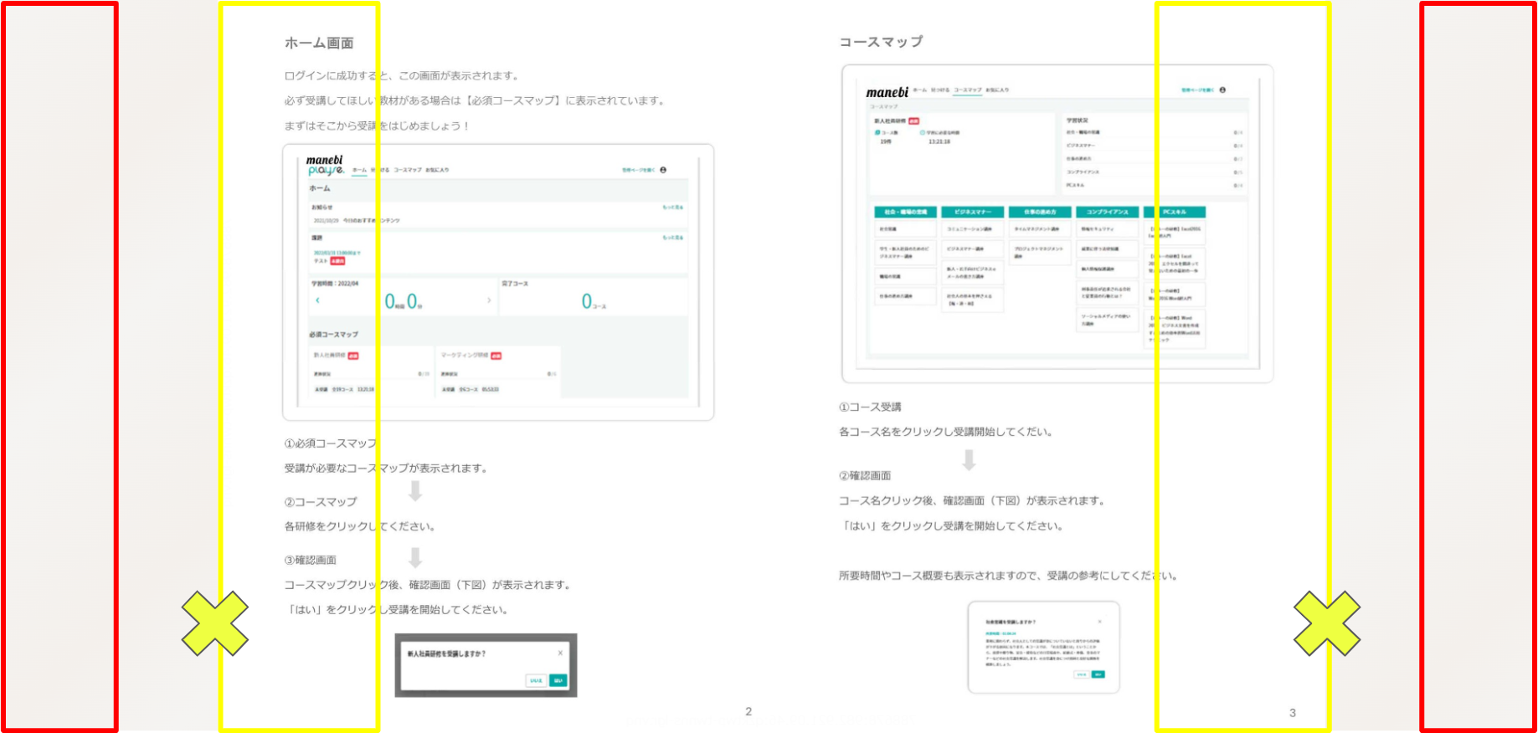Click the manebi playse logo in home screenshot
This screenshot has width=1538, height=733.
(x=325, y=165)
